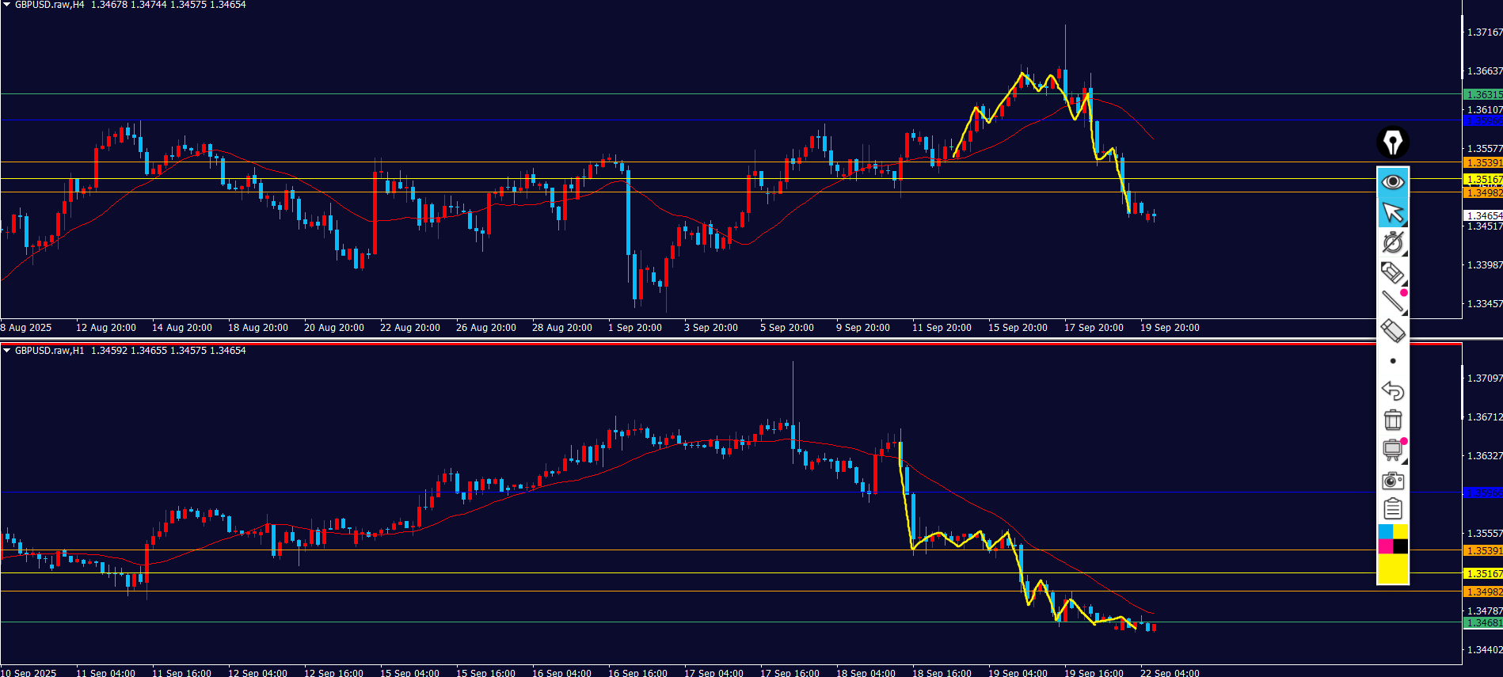Pick the magenta color in the palette
The width and height of the screenshot is (1503, 677).
coord(1385,546)
